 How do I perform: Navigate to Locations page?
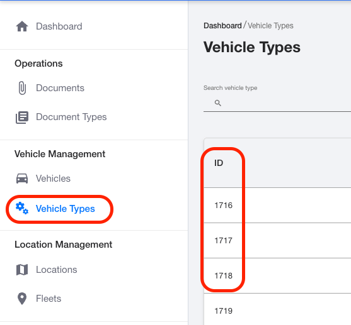(x=57, y=270)
